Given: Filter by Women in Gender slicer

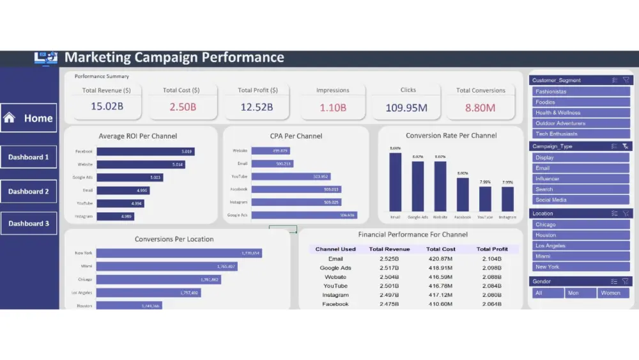Looking at the screenshot, I should click(613, 293).
